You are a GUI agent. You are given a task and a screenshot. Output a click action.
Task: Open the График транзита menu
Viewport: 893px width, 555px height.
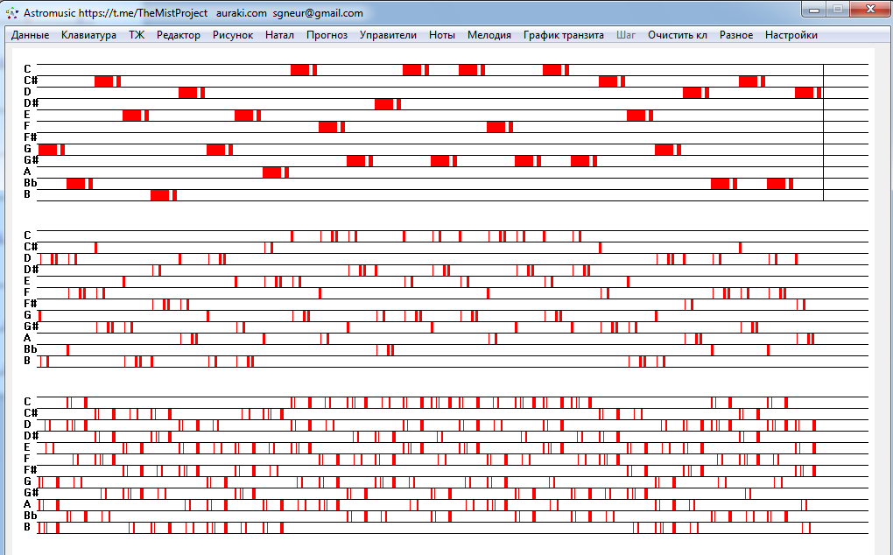(564, 35)
